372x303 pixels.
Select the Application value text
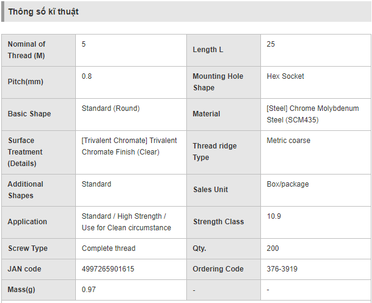point(126,222)
